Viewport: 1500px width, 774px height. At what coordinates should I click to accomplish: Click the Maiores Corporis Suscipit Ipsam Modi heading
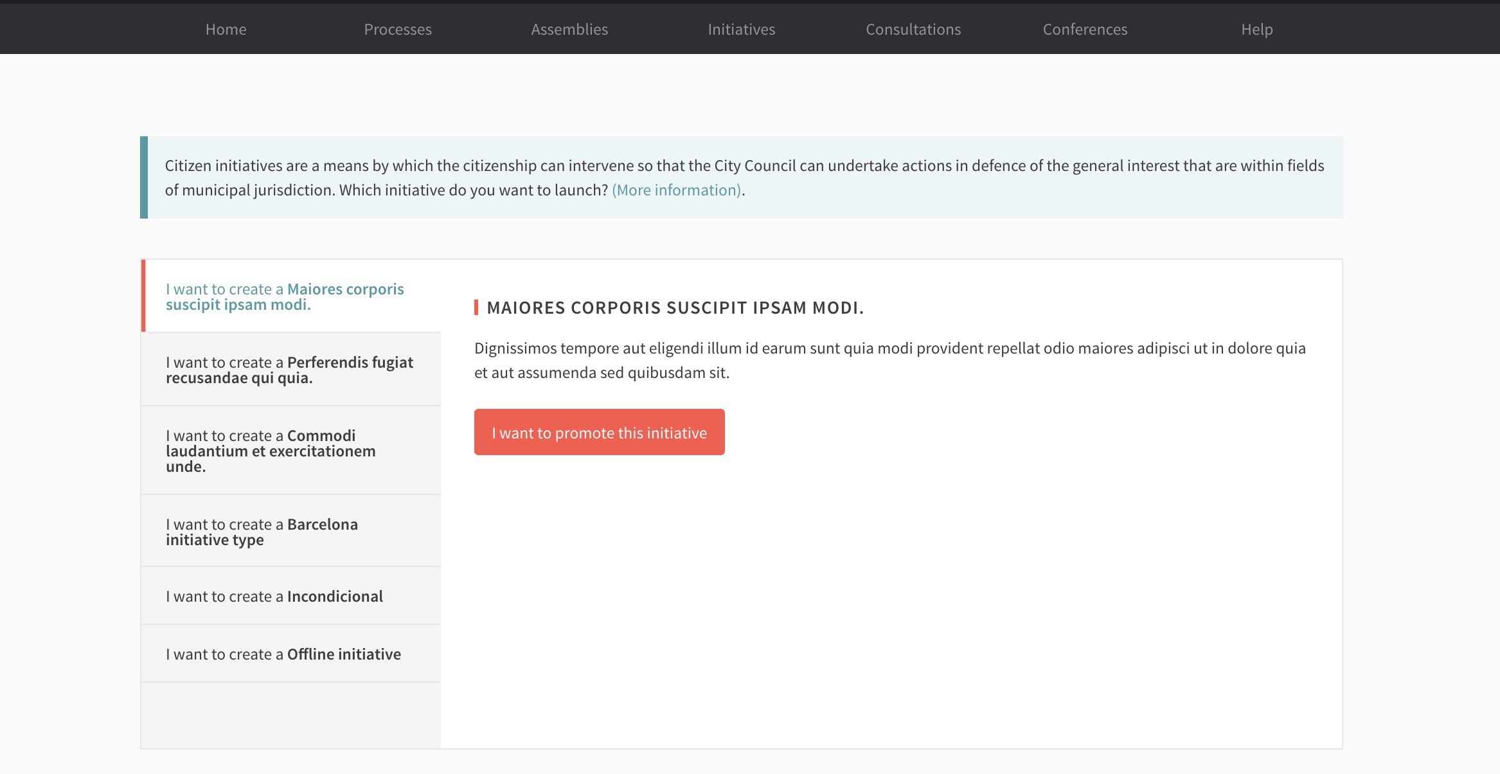675,307
